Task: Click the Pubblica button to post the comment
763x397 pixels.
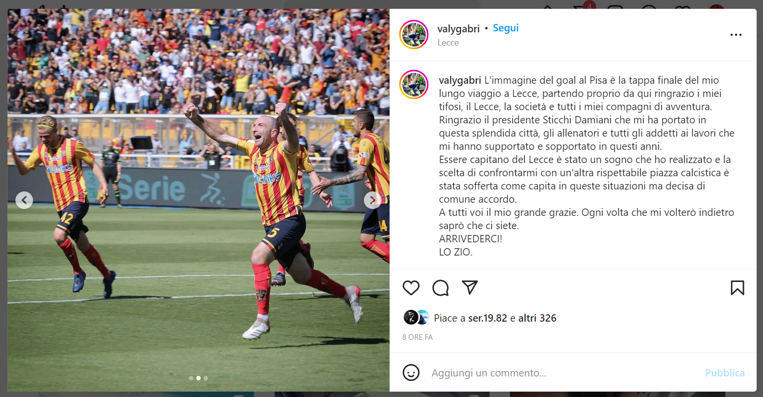Action: 725,373
